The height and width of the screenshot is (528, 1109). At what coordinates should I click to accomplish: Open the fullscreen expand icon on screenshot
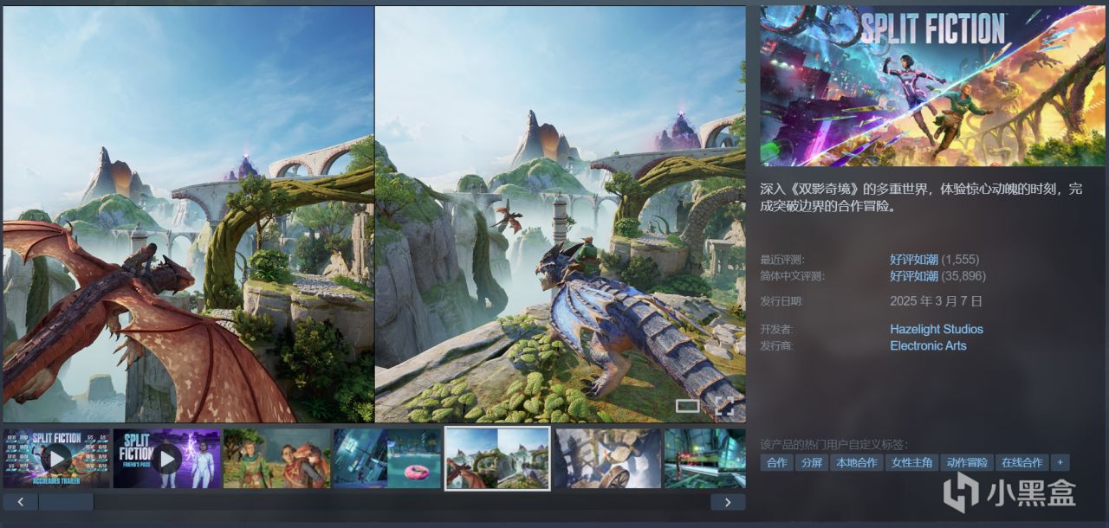[724, 405]
